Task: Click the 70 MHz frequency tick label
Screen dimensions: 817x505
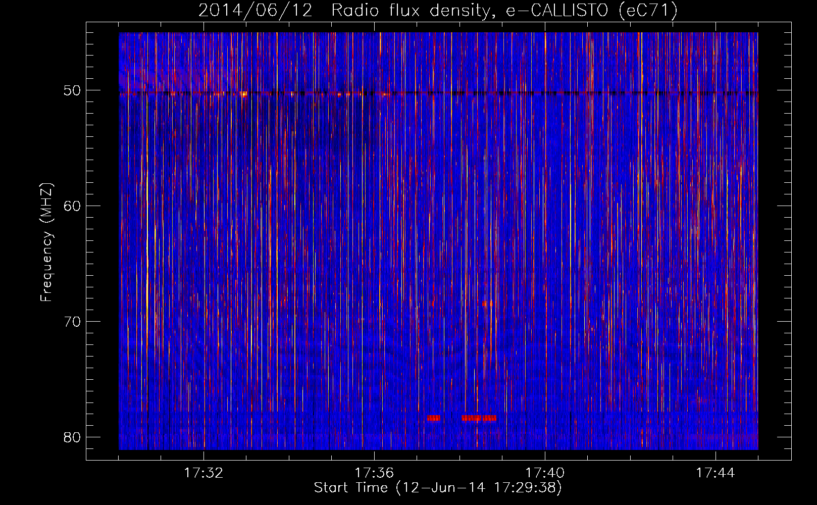Action: point(72,321)
